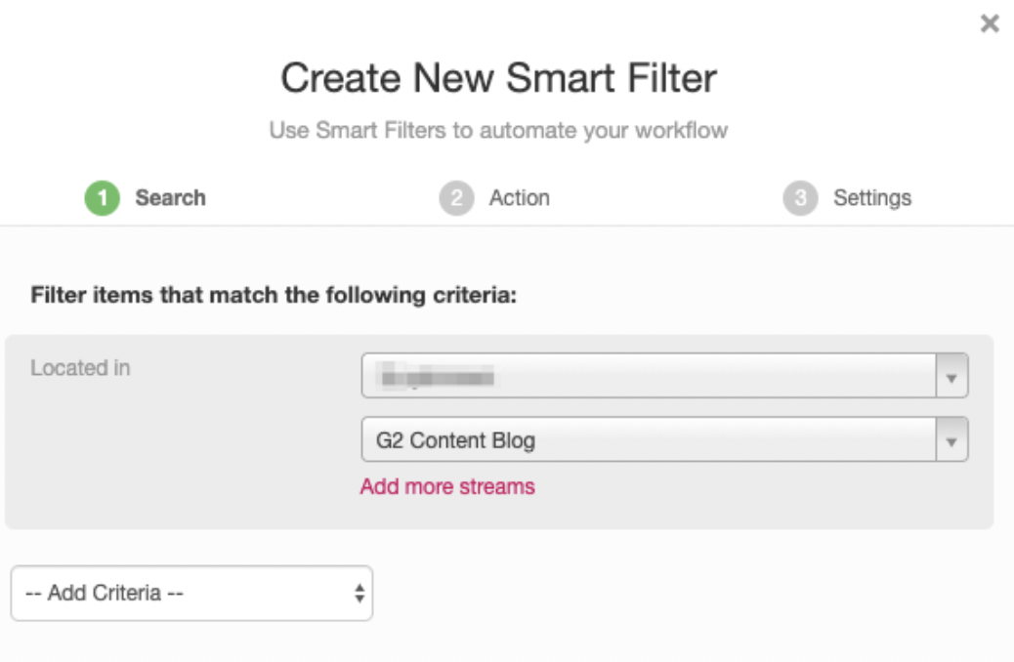Open the G2 Content Blog dropdown arrow
This screenshot has height=662, width=1014.
click(x=951, y=440)
